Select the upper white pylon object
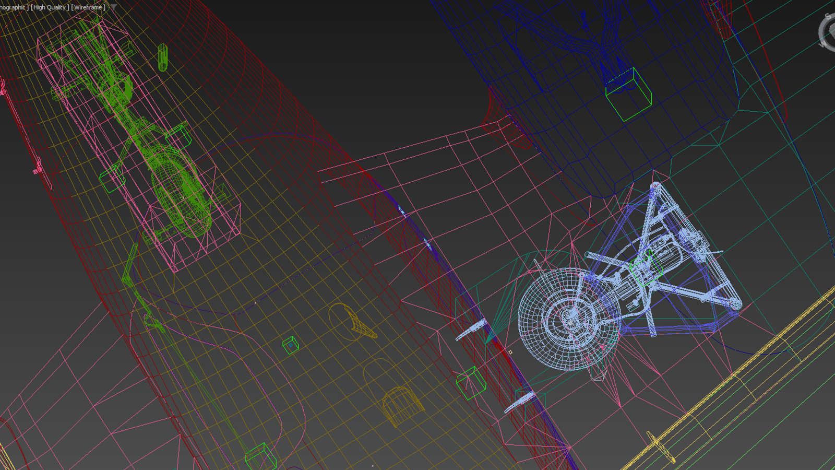This screenshot has width=835, height=470. coord(471,330)
